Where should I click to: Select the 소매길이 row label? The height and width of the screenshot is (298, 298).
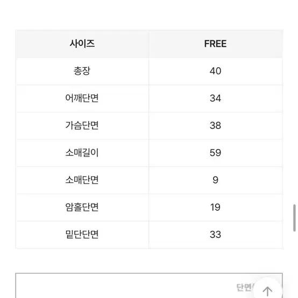[82, 153]
